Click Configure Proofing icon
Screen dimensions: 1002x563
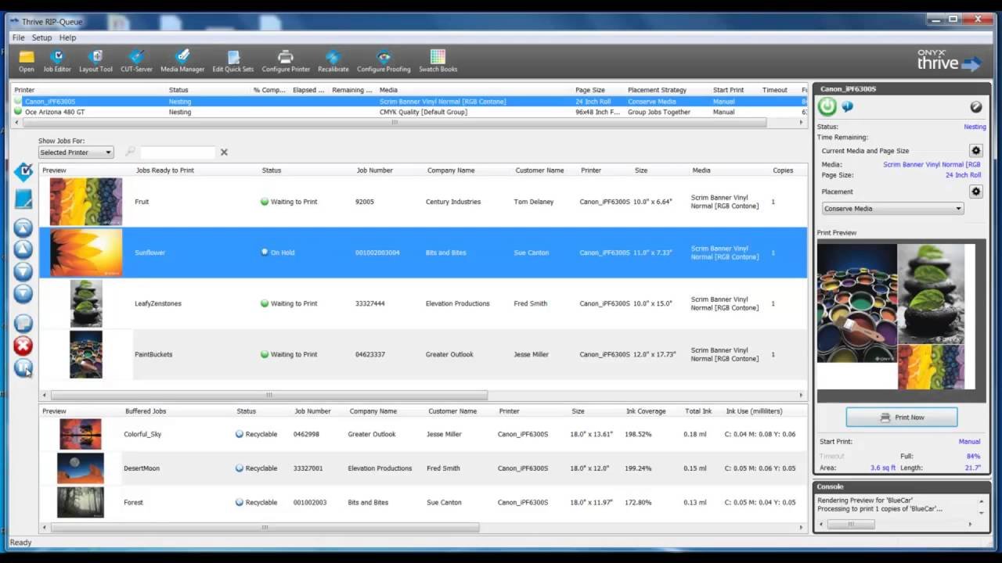[384, 60]
